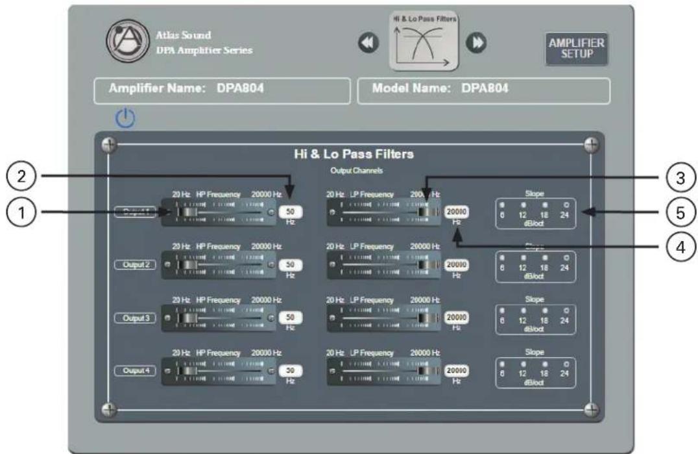Image resolution: width=698 pixels, height=454 pixels.
Task: Select 24 dB/oct slope for Output 1
Action: [x=566, y=205]
